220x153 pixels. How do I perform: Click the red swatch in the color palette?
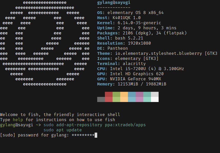(108, 97)
